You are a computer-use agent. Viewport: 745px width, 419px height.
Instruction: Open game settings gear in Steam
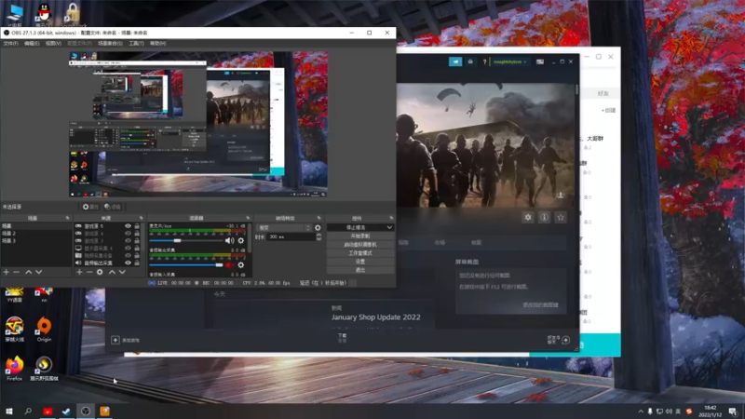pos(528,218)
